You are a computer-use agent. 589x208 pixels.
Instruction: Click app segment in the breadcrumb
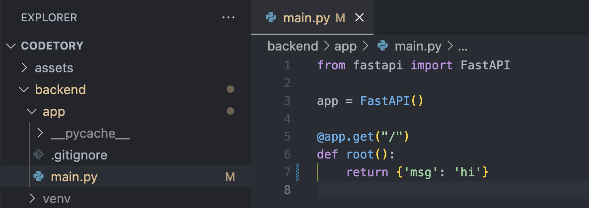(x=345, y=47)
